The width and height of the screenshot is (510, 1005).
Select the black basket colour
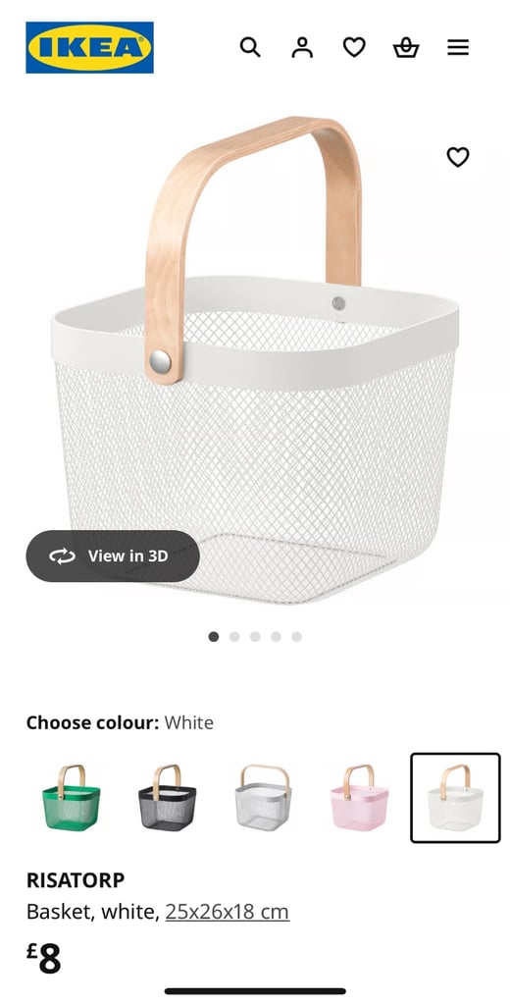click(x=168, y=797)
